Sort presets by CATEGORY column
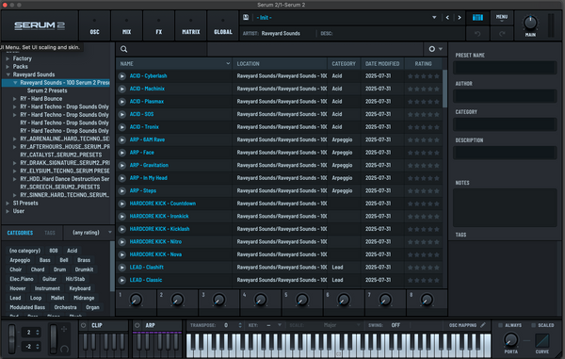This screenshot has width=565, height=359. point(344,64)
